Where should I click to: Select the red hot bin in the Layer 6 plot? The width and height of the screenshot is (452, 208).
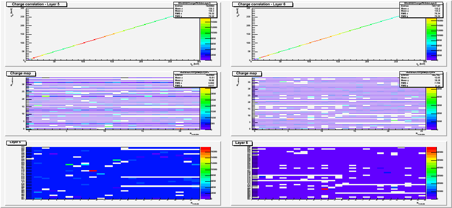click(x=325, y=189)
